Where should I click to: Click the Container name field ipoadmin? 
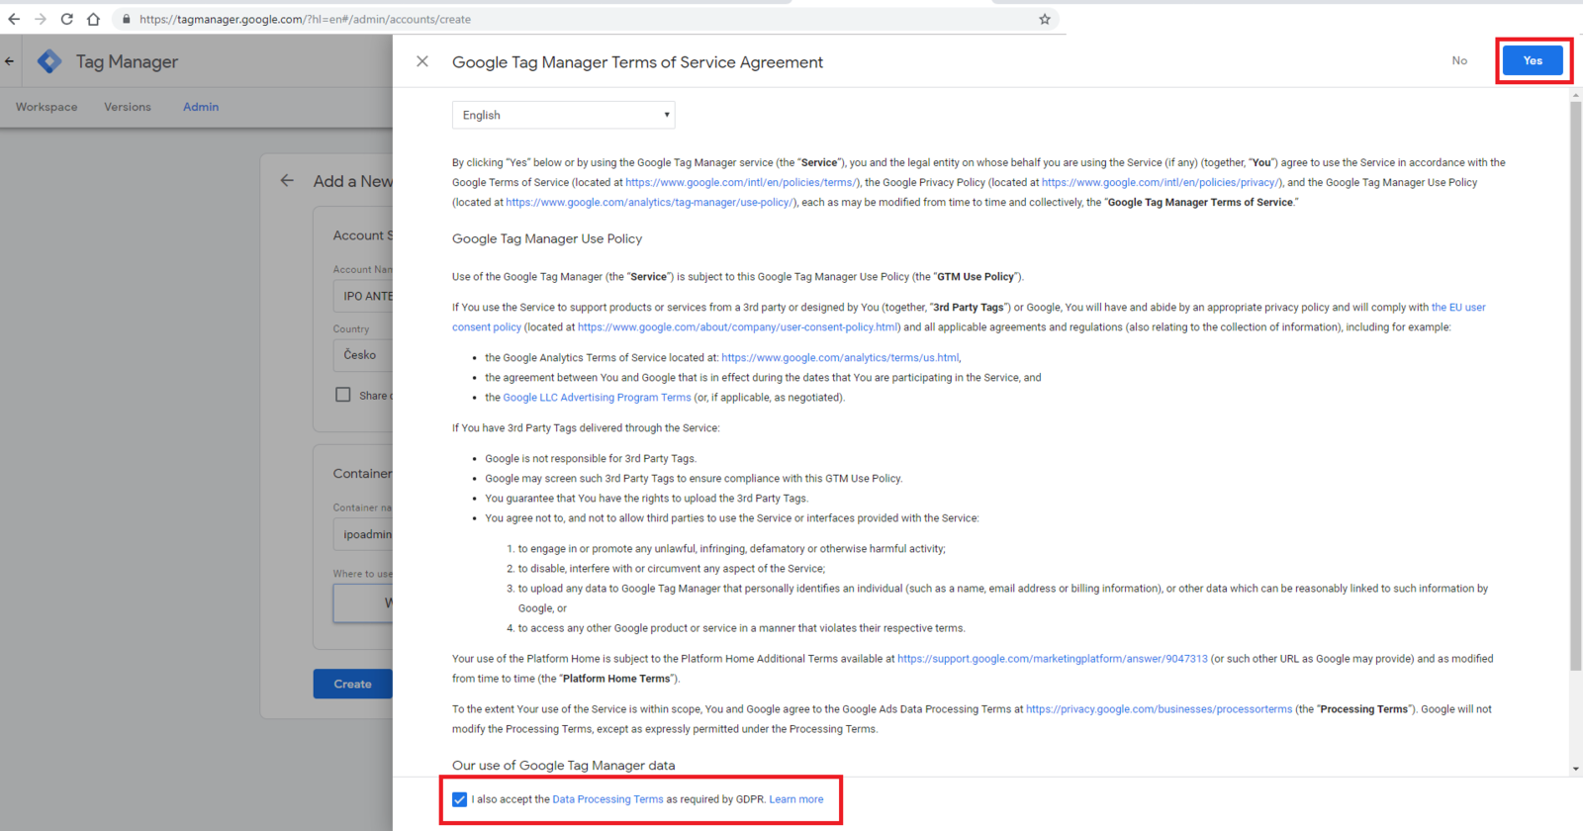pos(363,534)
